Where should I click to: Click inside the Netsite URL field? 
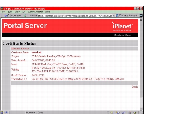[x=75, y=16]
